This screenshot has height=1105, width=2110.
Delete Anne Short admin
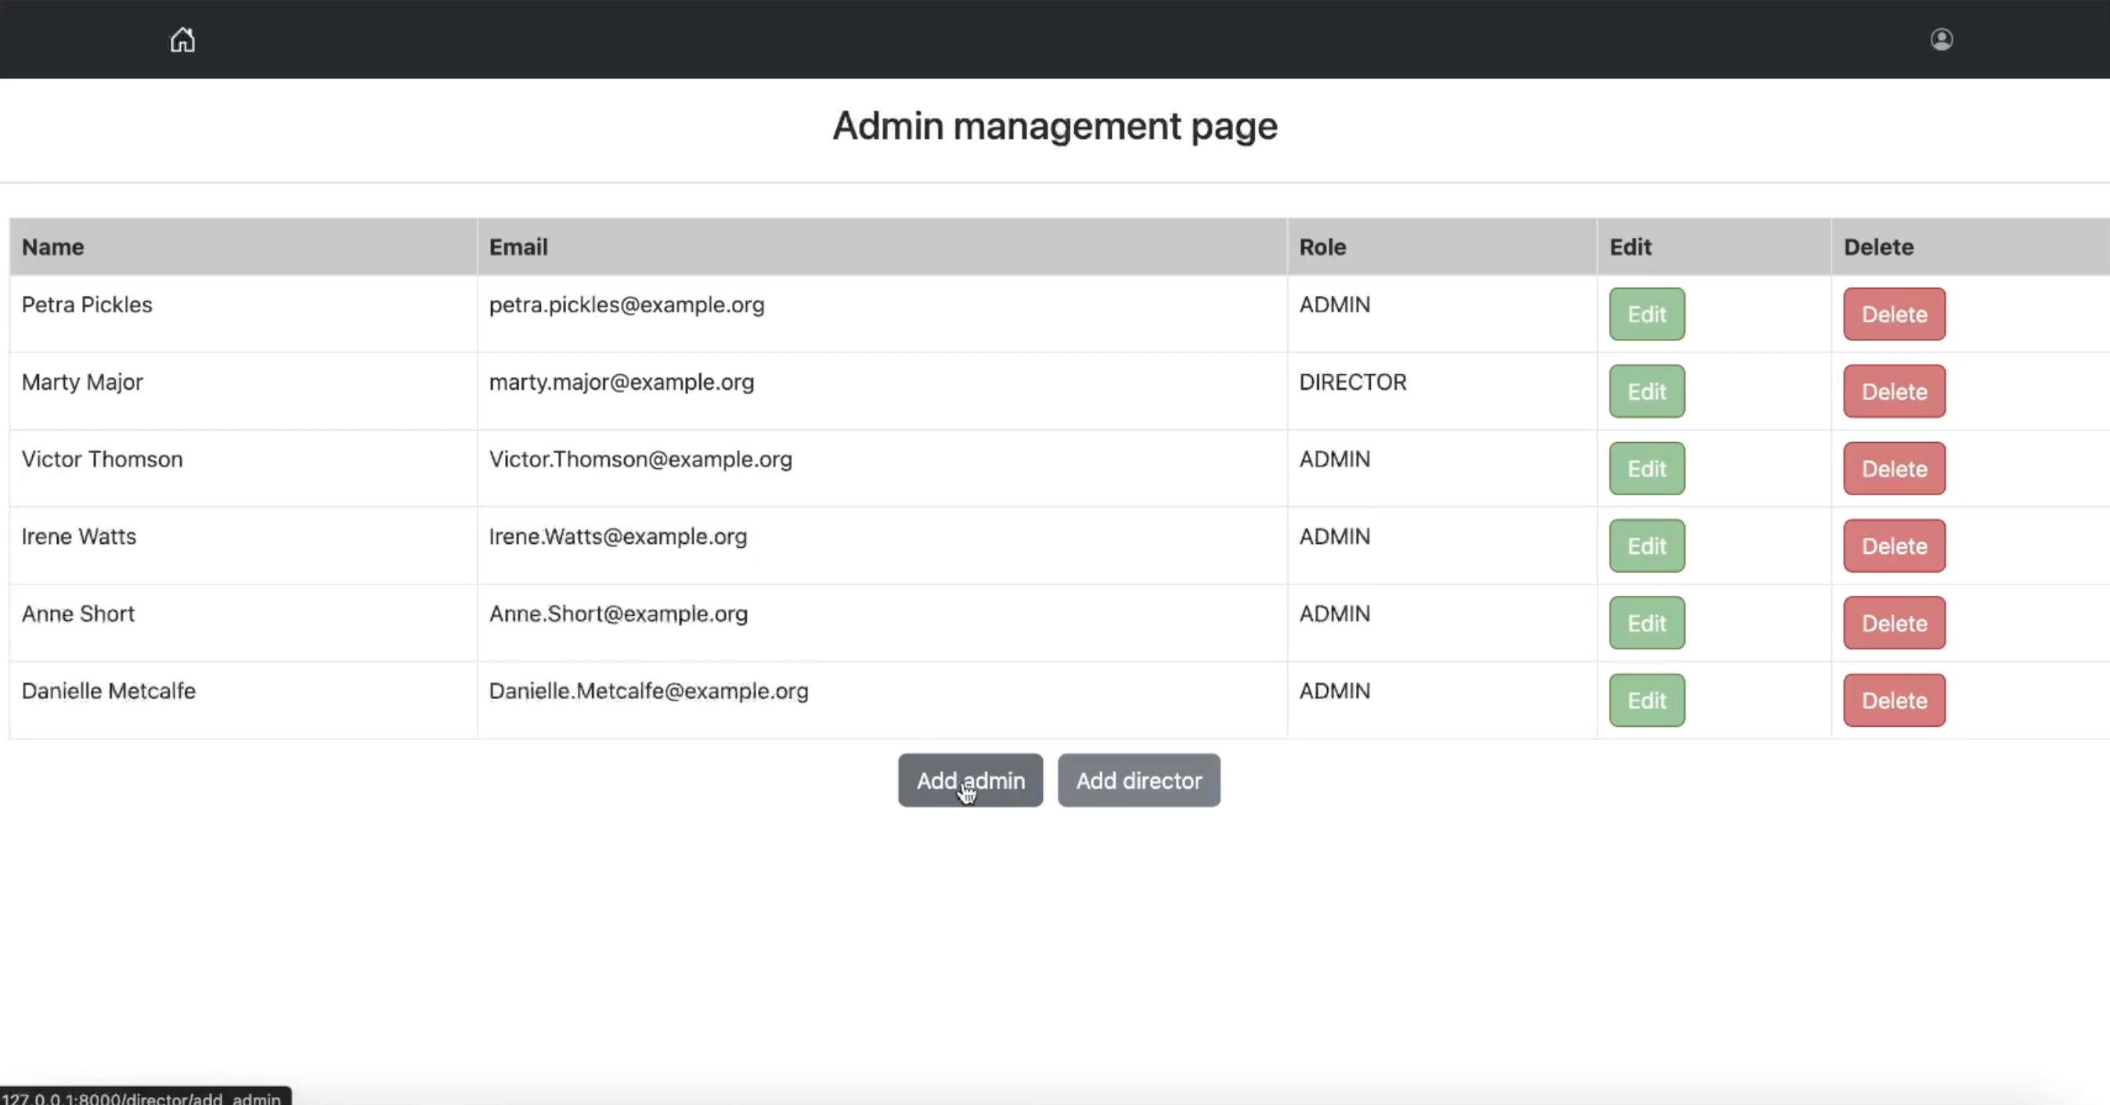pyautogui.click(x=1894, y=624)
